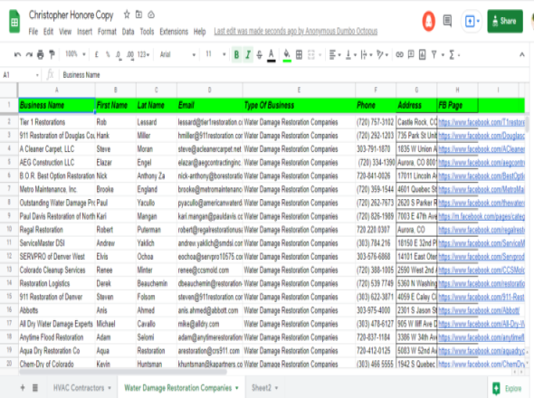The width and height of the screenshot is (534, 398).
Task: Open the fill color picker
Action: (x=287, y=55)
